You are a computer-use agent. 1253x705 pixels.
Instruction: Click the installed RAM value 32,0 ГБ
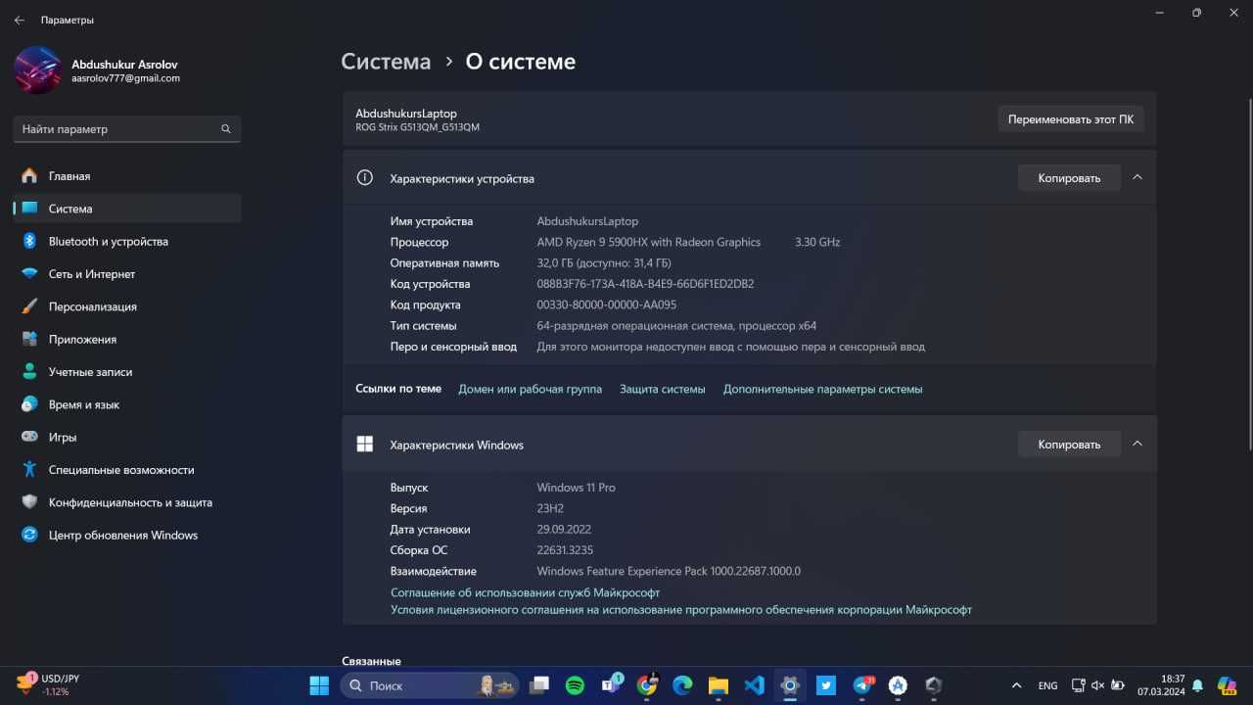pyautogui.click(x=603, y=263)
